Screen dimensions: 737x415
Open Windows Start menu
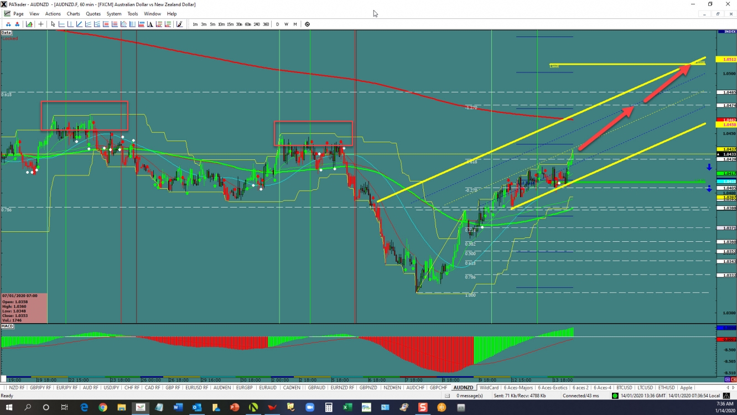click(9, 407)
